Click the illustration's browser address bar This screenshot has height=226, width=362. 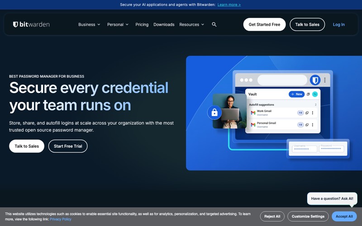pyautogui.click(x=282, y=80)
